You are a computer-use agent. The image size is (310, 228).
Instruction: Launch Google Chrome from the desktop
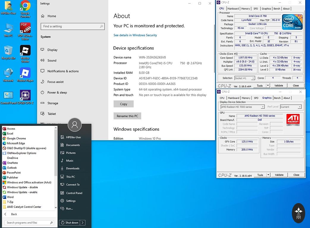click(x=25, y=6)
